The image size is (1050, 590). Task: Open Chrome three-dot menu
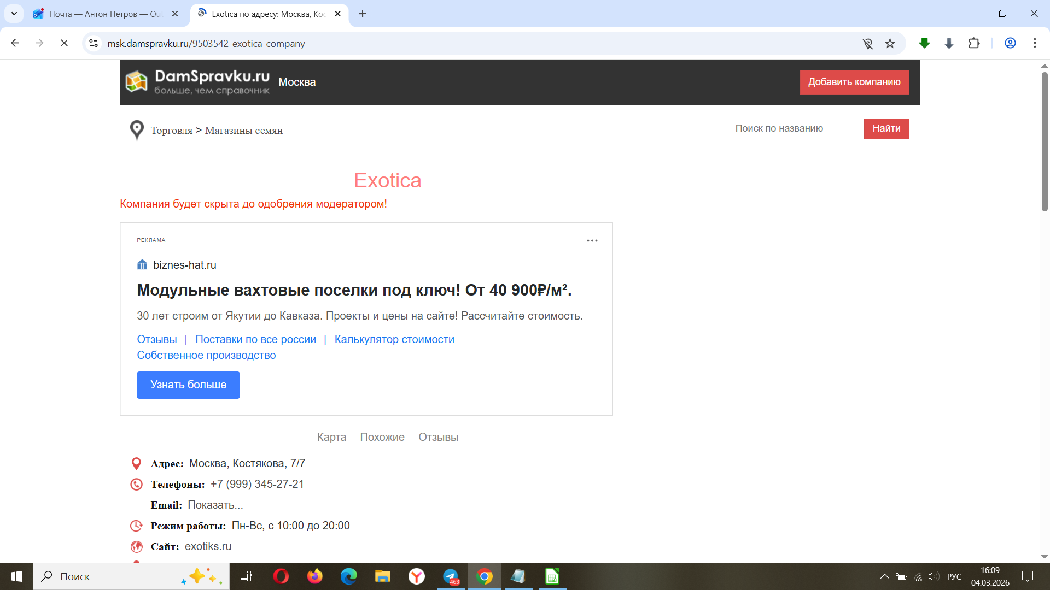[1035, 43]
